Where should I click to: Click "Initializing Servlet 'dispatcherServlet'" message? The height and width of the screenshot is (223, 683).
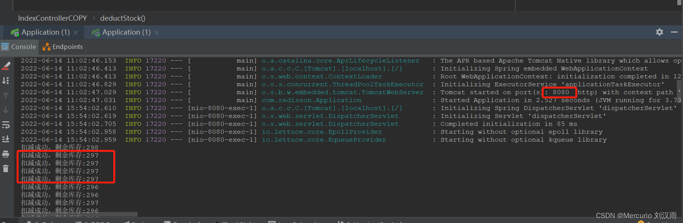click(523, 116)
